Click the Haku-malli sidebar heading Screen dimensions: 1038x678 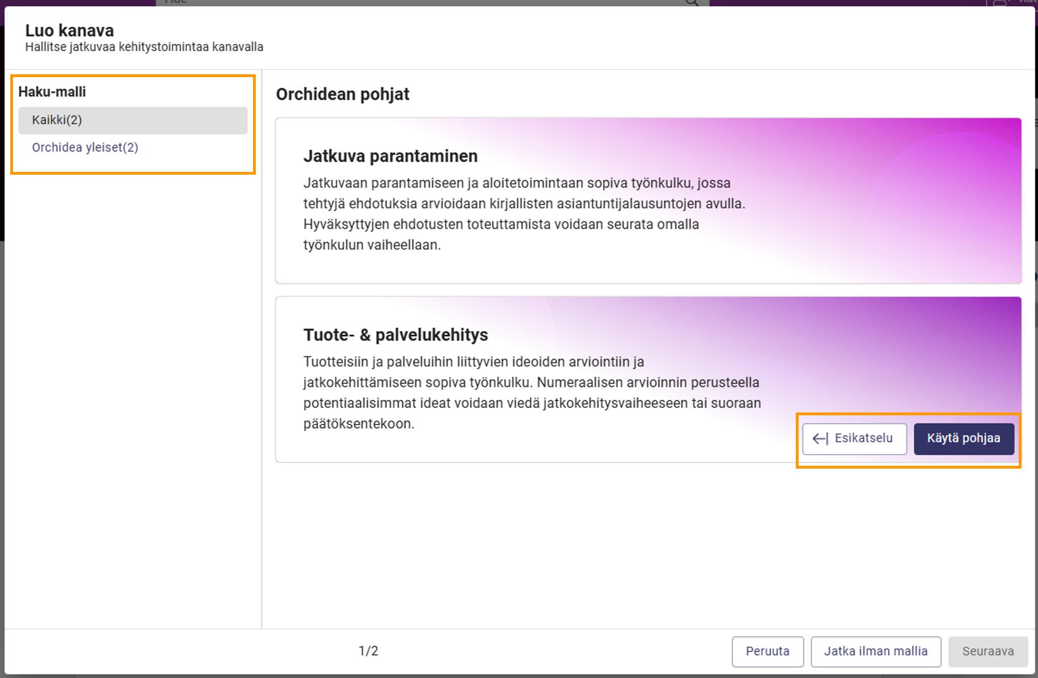click(52, 92)
